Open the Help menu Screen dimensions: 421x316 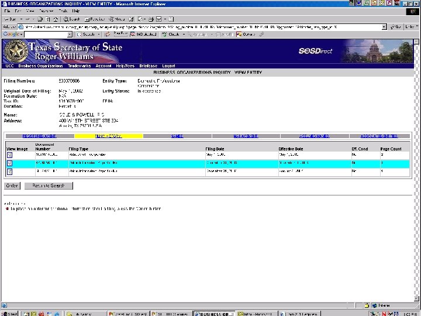tap(75, 11)
